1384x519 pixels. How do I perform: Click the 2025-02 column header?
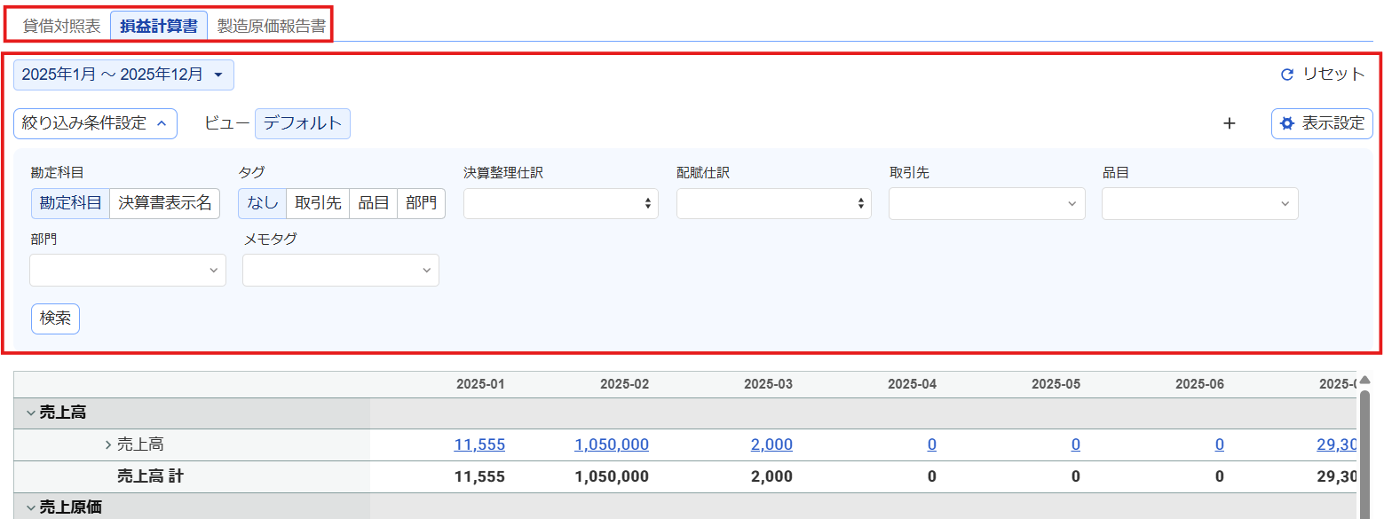point(624,384)
